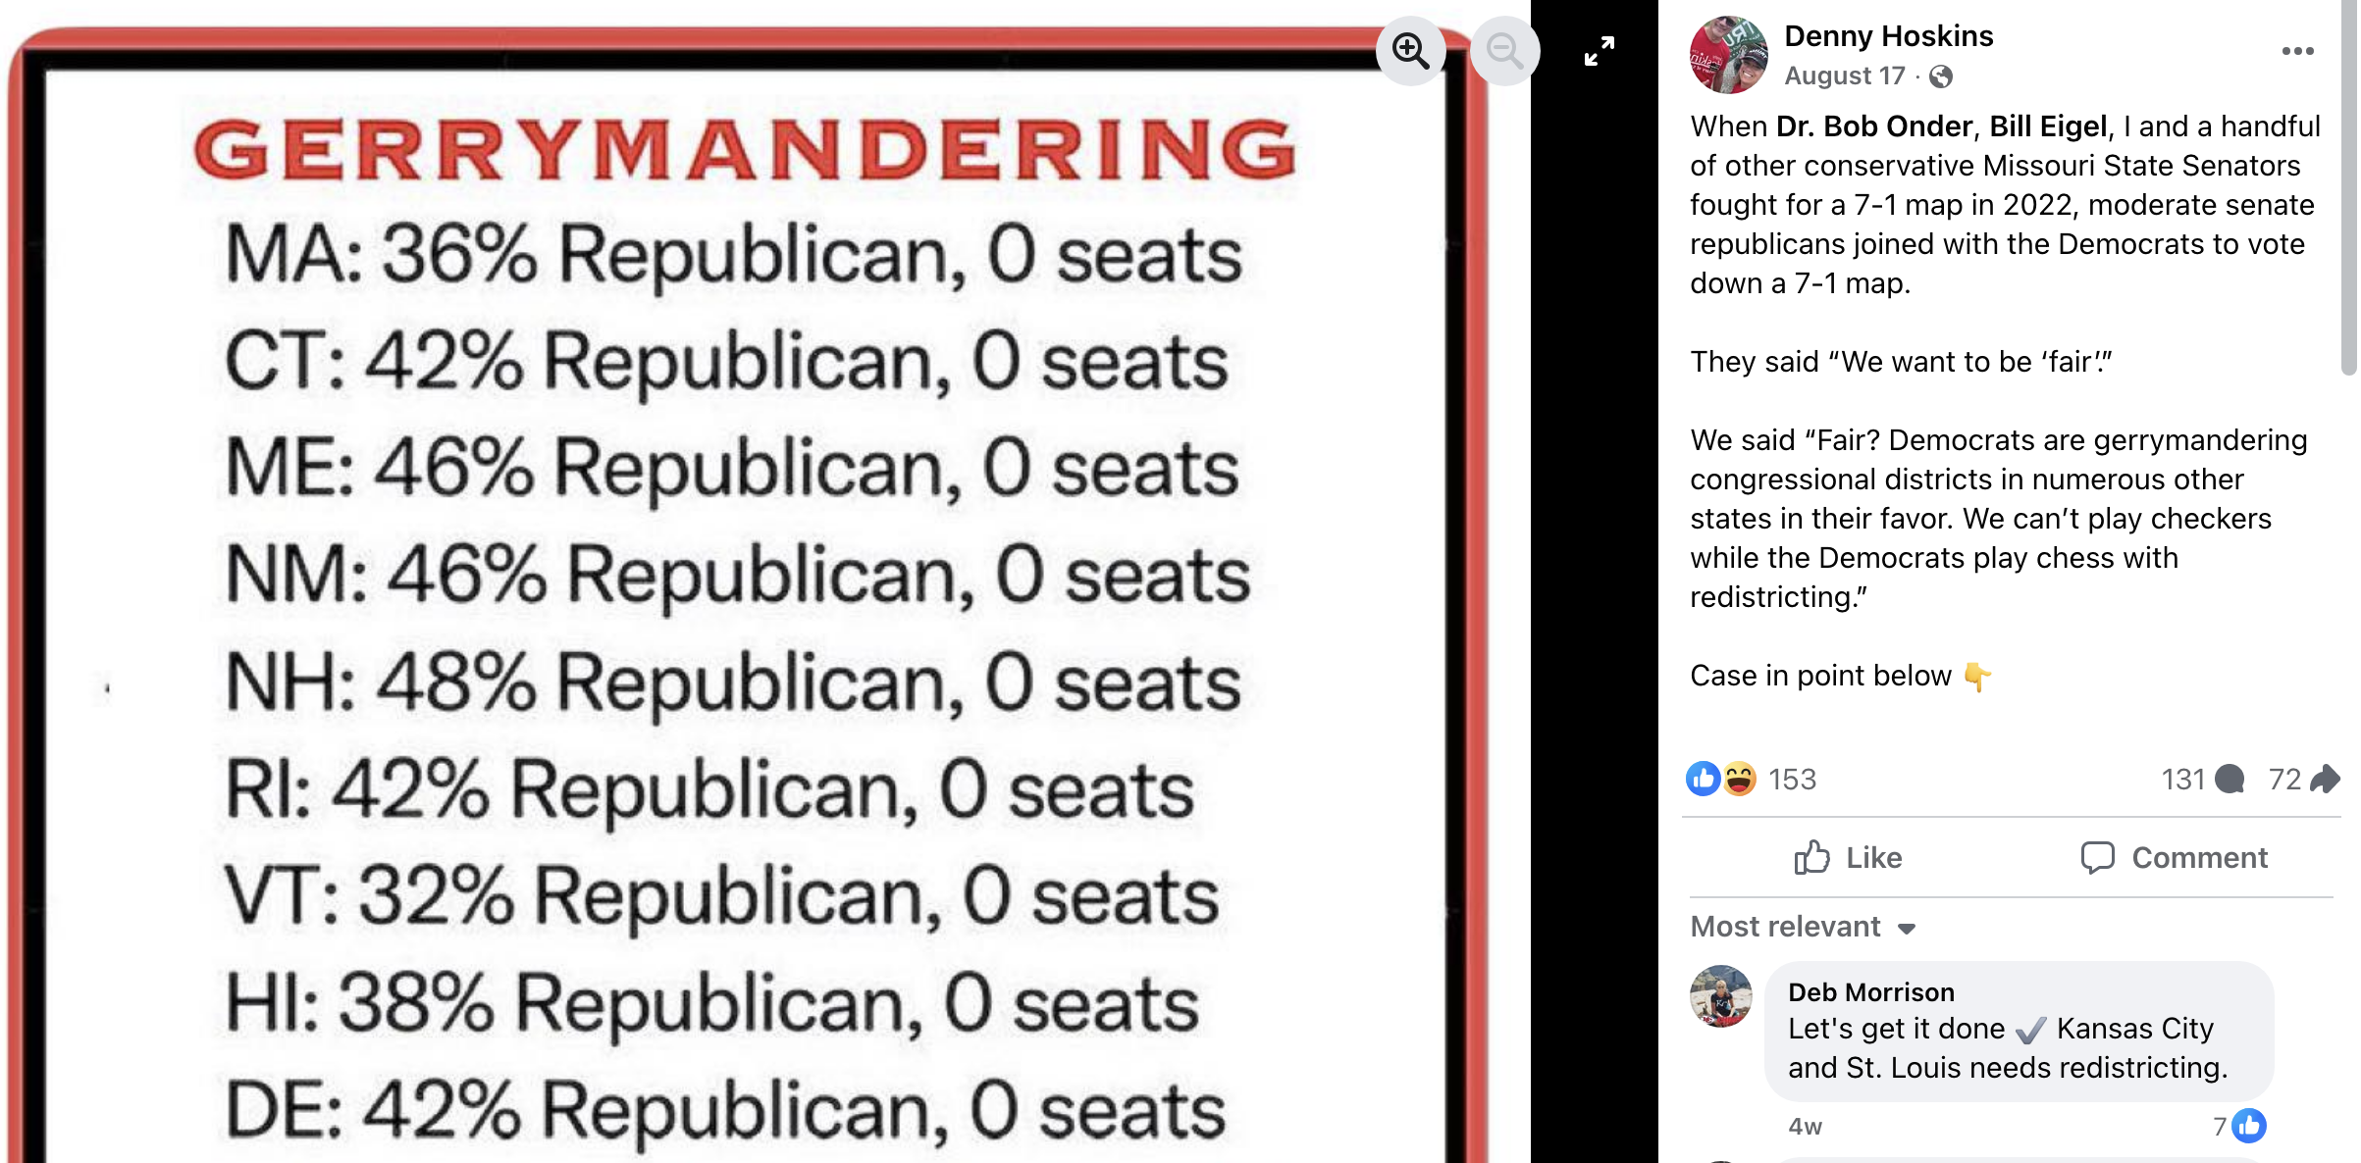Click the August 17 post date
This screenshot has width=2361, height=1163.
[1844, 76]
